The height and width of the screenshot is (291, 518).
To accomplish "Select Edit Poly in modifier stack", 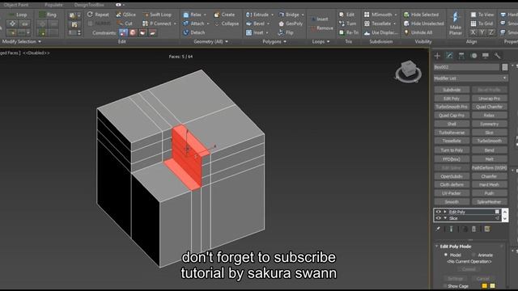I will (x=457, y=212).
